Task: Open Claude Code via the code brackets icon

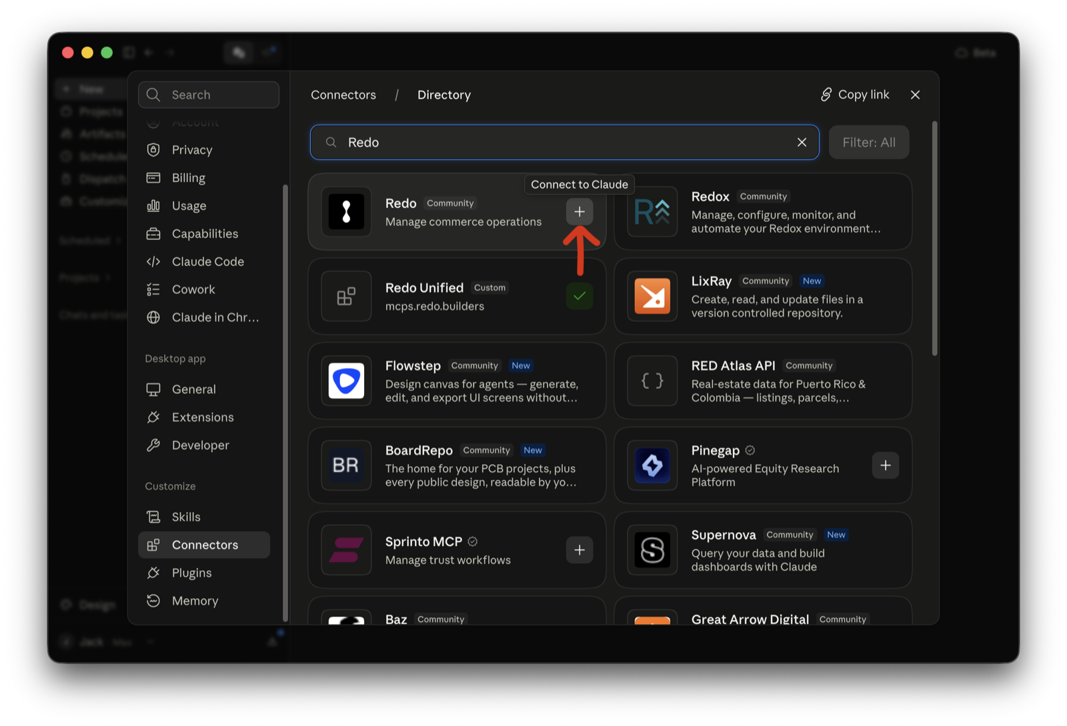Action: pos(153,262)
